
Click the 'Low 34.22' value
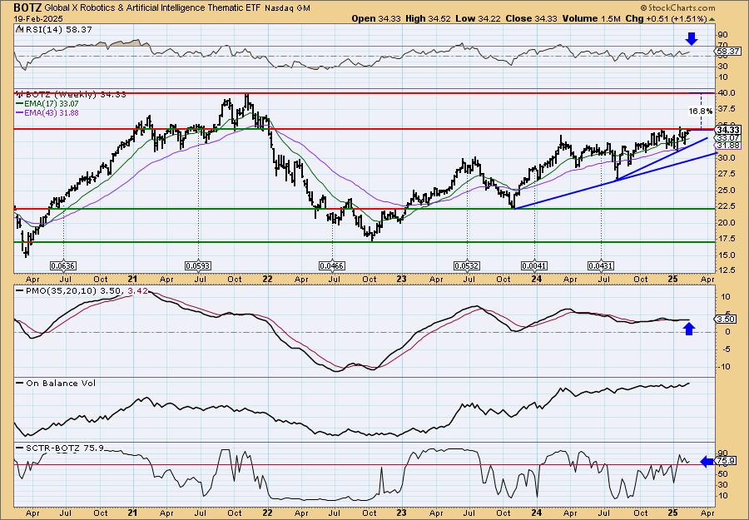[477, 18]
